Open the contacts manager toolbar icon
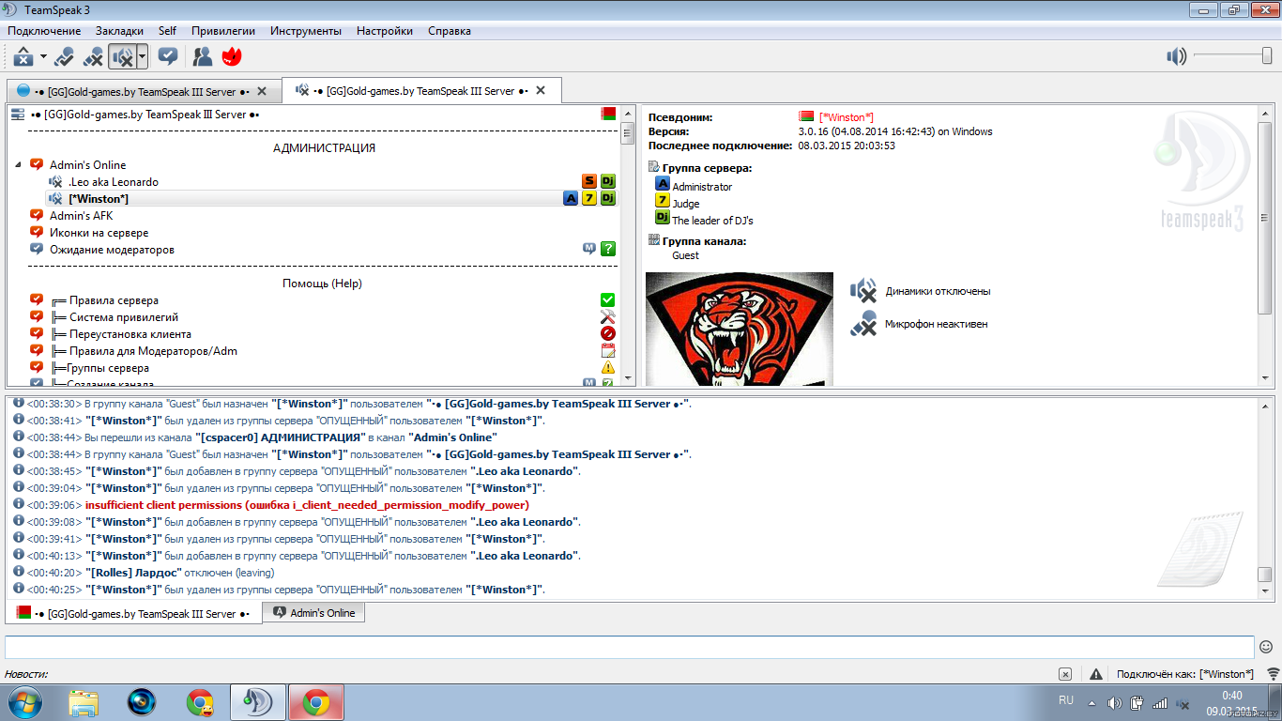The image size is (1282, 721). point(202,57)
